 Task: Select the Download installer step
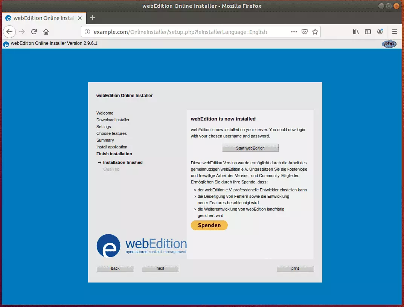pyautogui.click(x=113, y=120)
